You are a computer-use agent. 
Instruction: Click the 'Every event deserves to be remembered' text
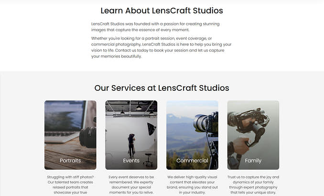[131, 185]
